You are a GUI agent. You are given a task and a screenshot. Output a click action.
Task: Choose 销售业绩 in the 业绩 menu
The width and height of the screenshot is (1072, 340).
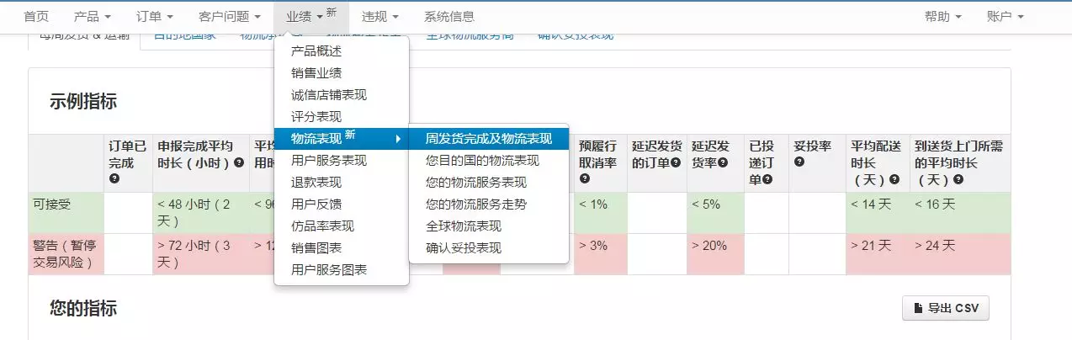[316, 73]
